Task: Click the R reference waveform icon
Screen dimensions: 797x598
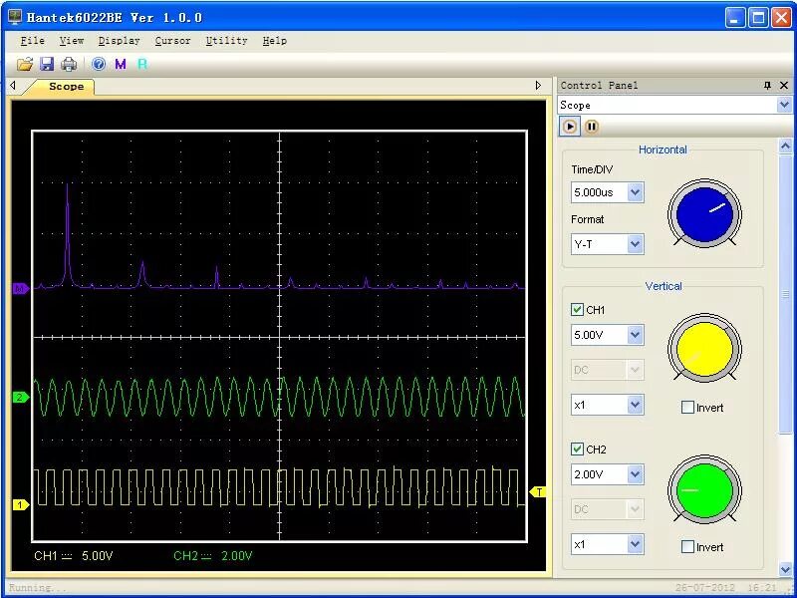Action: click(x=141, y=63)
